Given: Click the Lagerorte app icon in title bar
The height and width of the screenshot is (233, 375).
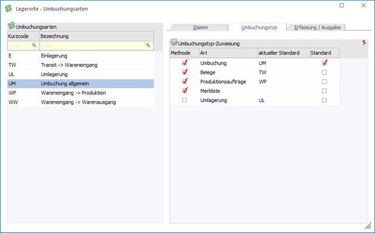Looking at the screenshot, I should coord(9,9).
